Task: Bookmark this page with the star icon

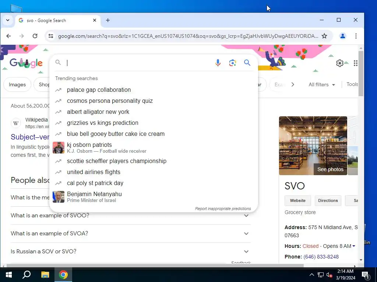Action: point(324,36)
